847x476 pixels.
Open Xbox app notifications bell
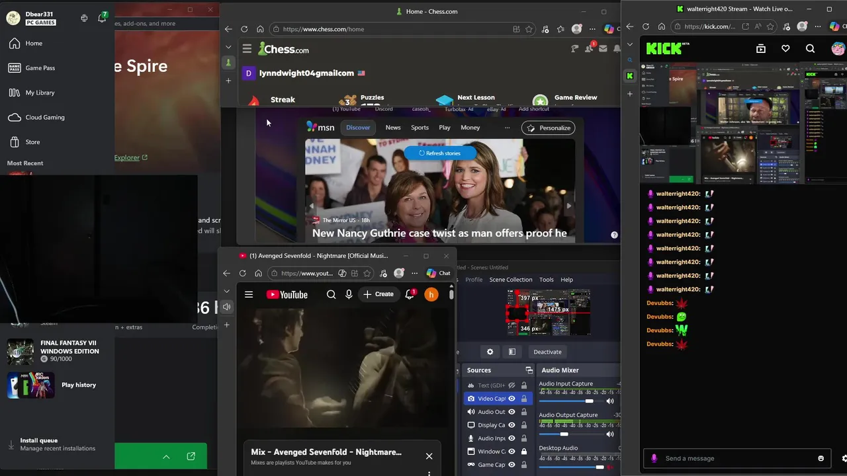102,18
